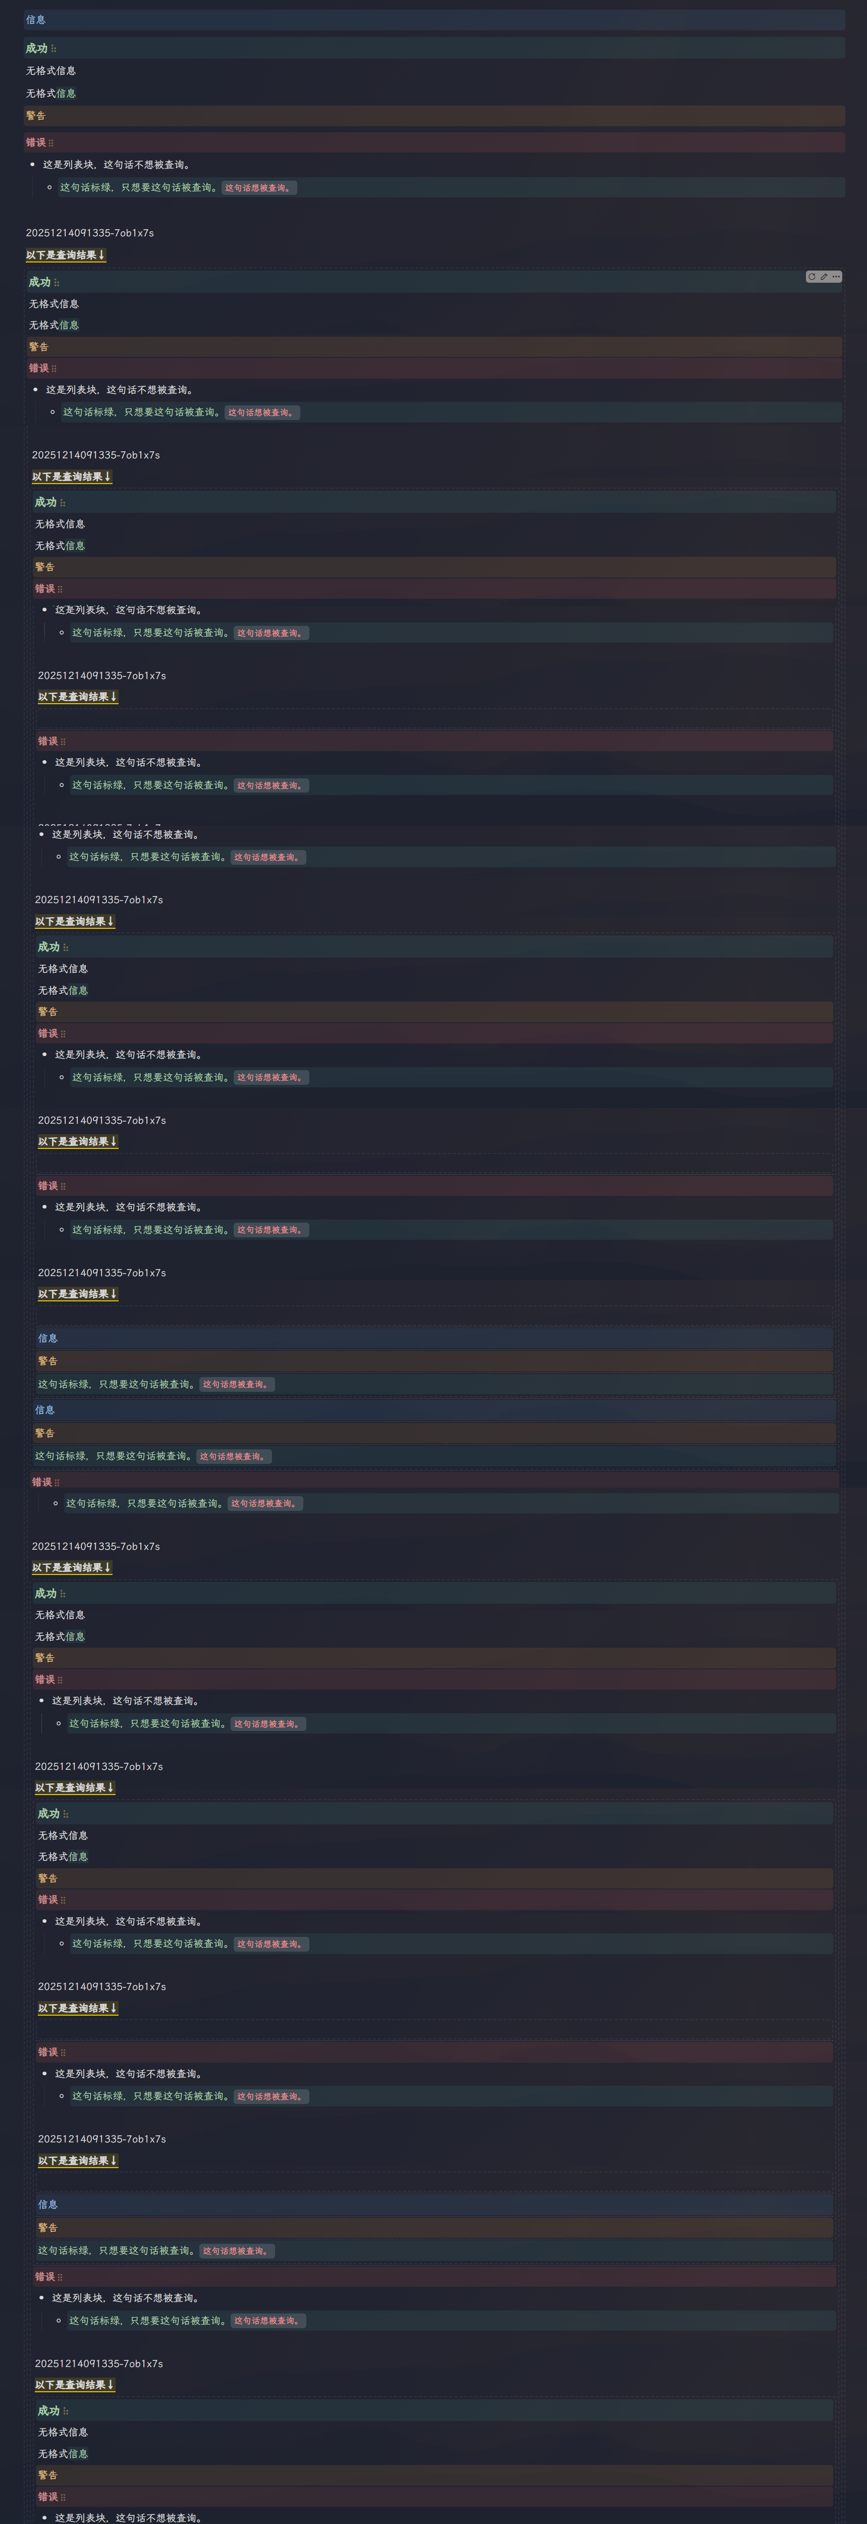Click the refresh icon on the embed block
This screenshot has width=867, height=2524.
(x=811, y=277)
